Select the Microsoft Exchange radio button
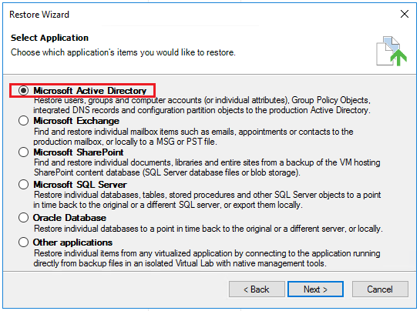The width and height of the screenshot is (420, 311). point(24,121)
